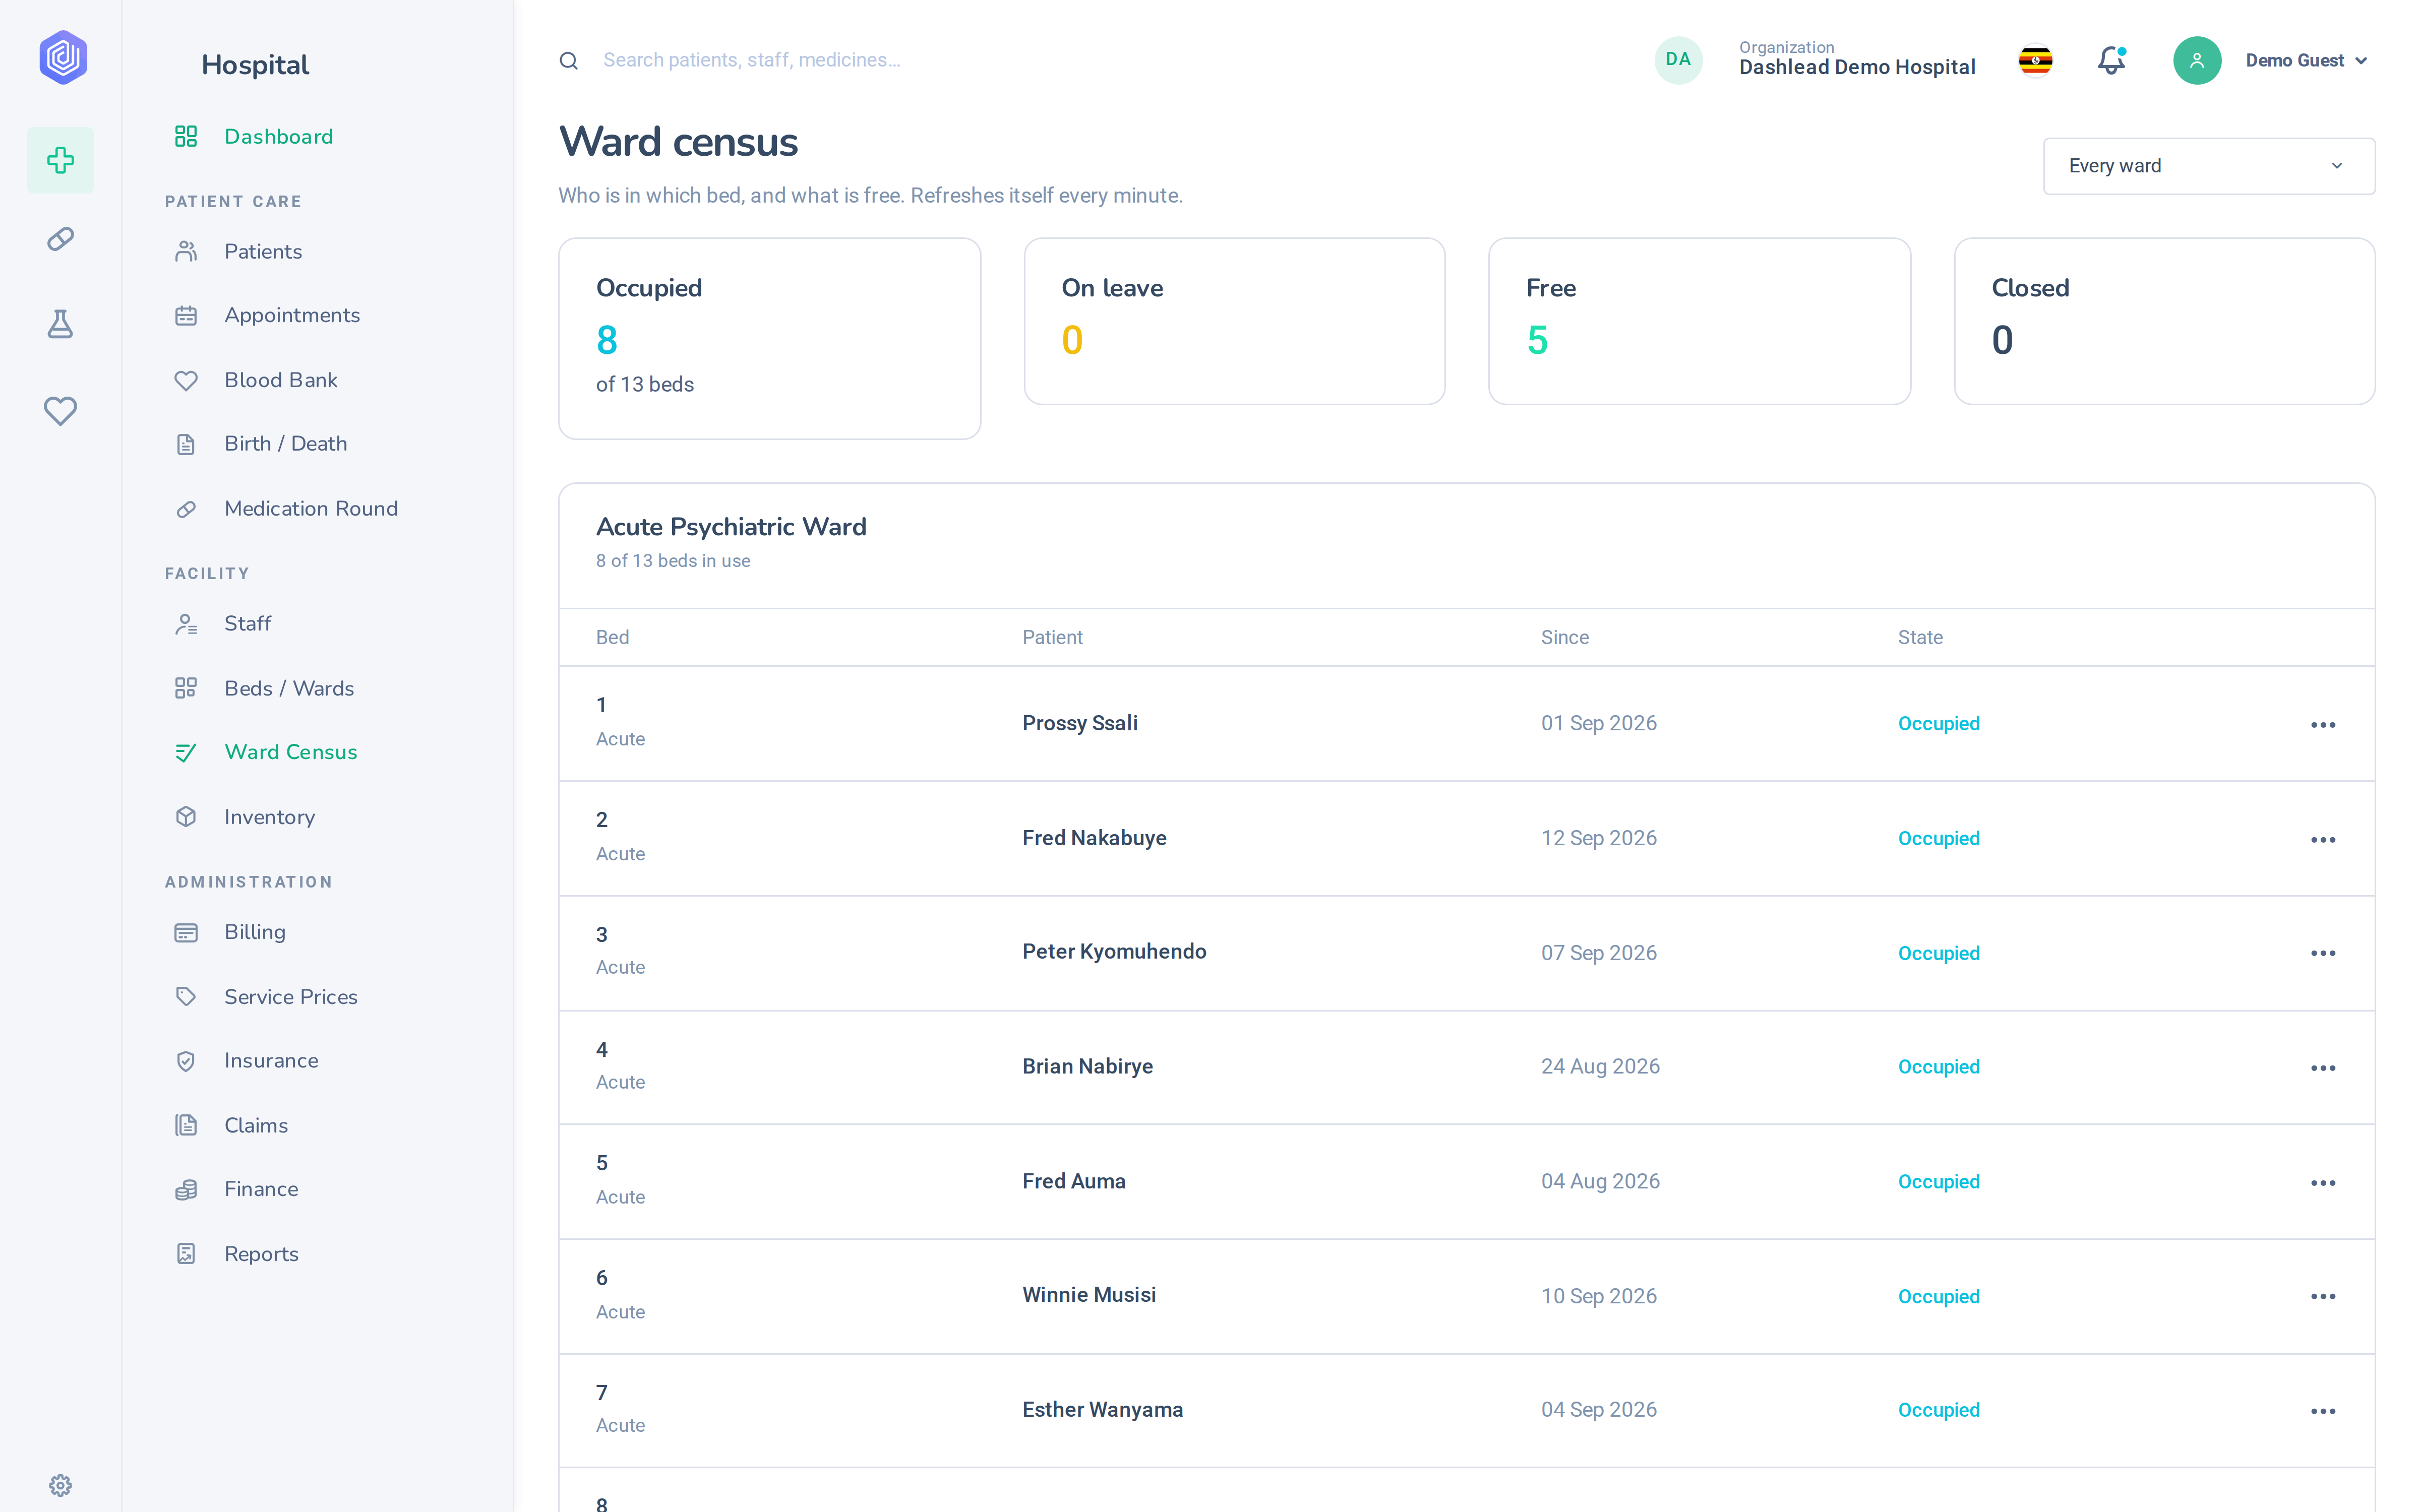Open Appointments in sidebar
The width and height of the screenshot is (2420, 1512).
291,315
